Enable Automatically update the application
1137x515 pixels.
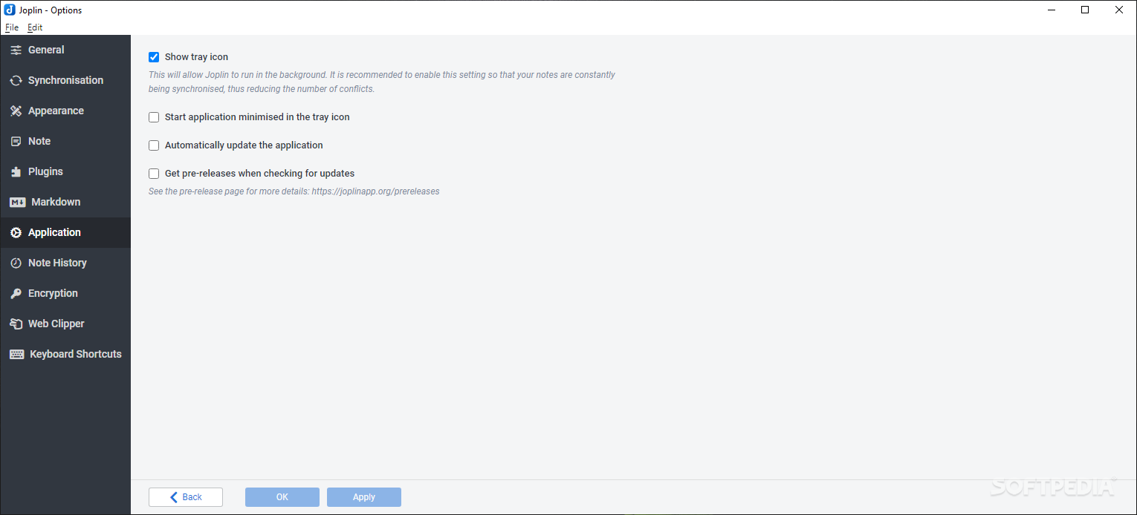pyautogui.click(x=154, y=145)
